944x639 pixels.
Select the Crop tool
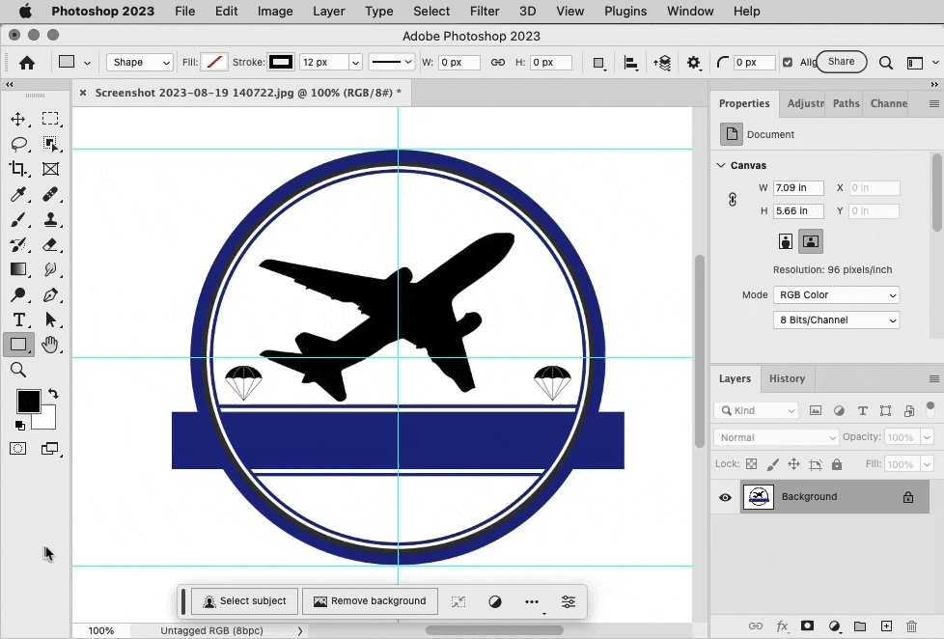coord(18,169)
